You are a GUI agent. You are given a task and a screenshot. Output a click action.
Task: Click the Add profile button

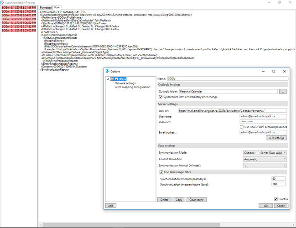click(x=111, y=206)
